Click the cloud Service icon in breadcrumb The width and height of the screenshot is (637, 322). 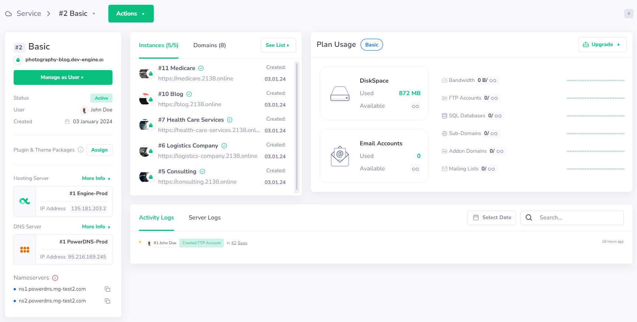pos(8,14)
